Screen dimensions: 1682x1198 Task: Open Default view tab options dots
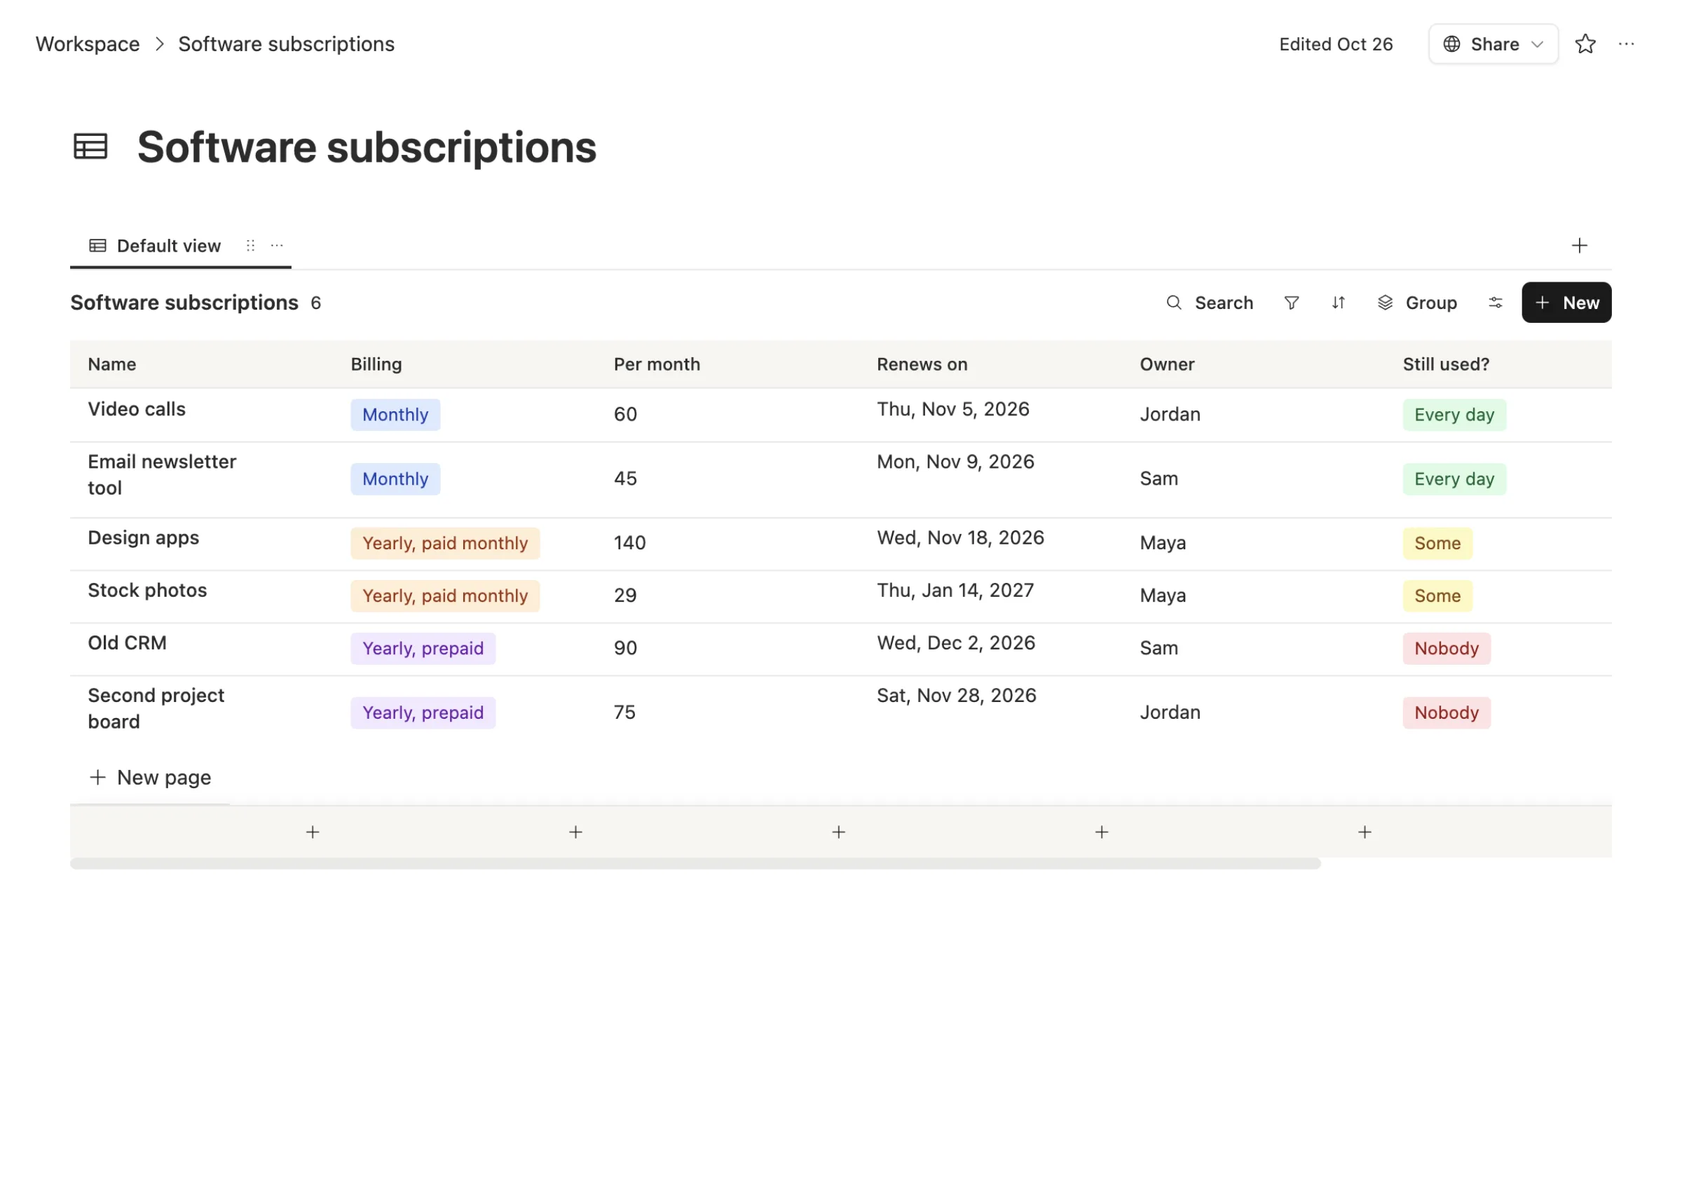click(x=277, y=246)
